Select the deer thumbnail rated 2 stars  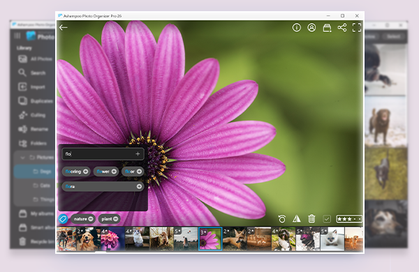pos(259,239)
